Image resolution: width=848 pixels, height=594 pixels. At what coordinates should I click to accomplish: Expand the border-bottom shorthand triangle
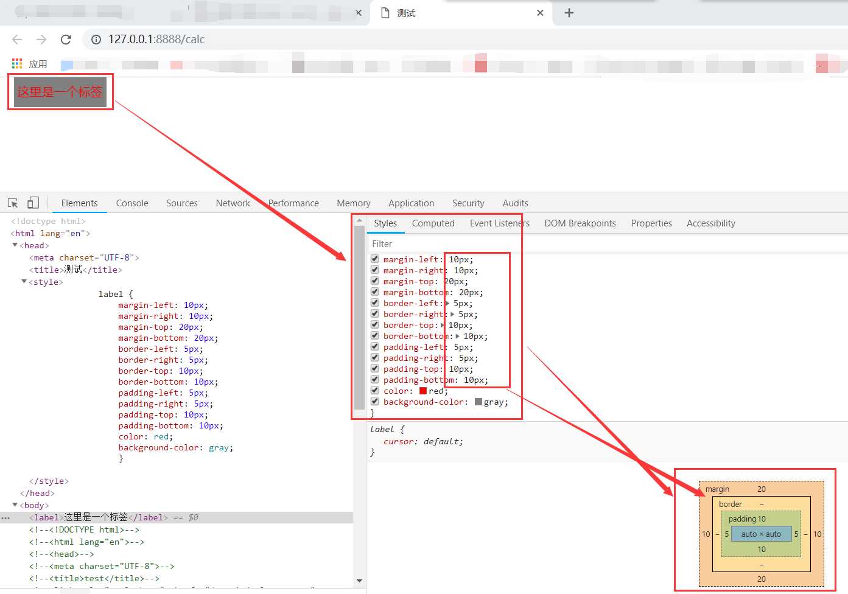pos(458,336)
